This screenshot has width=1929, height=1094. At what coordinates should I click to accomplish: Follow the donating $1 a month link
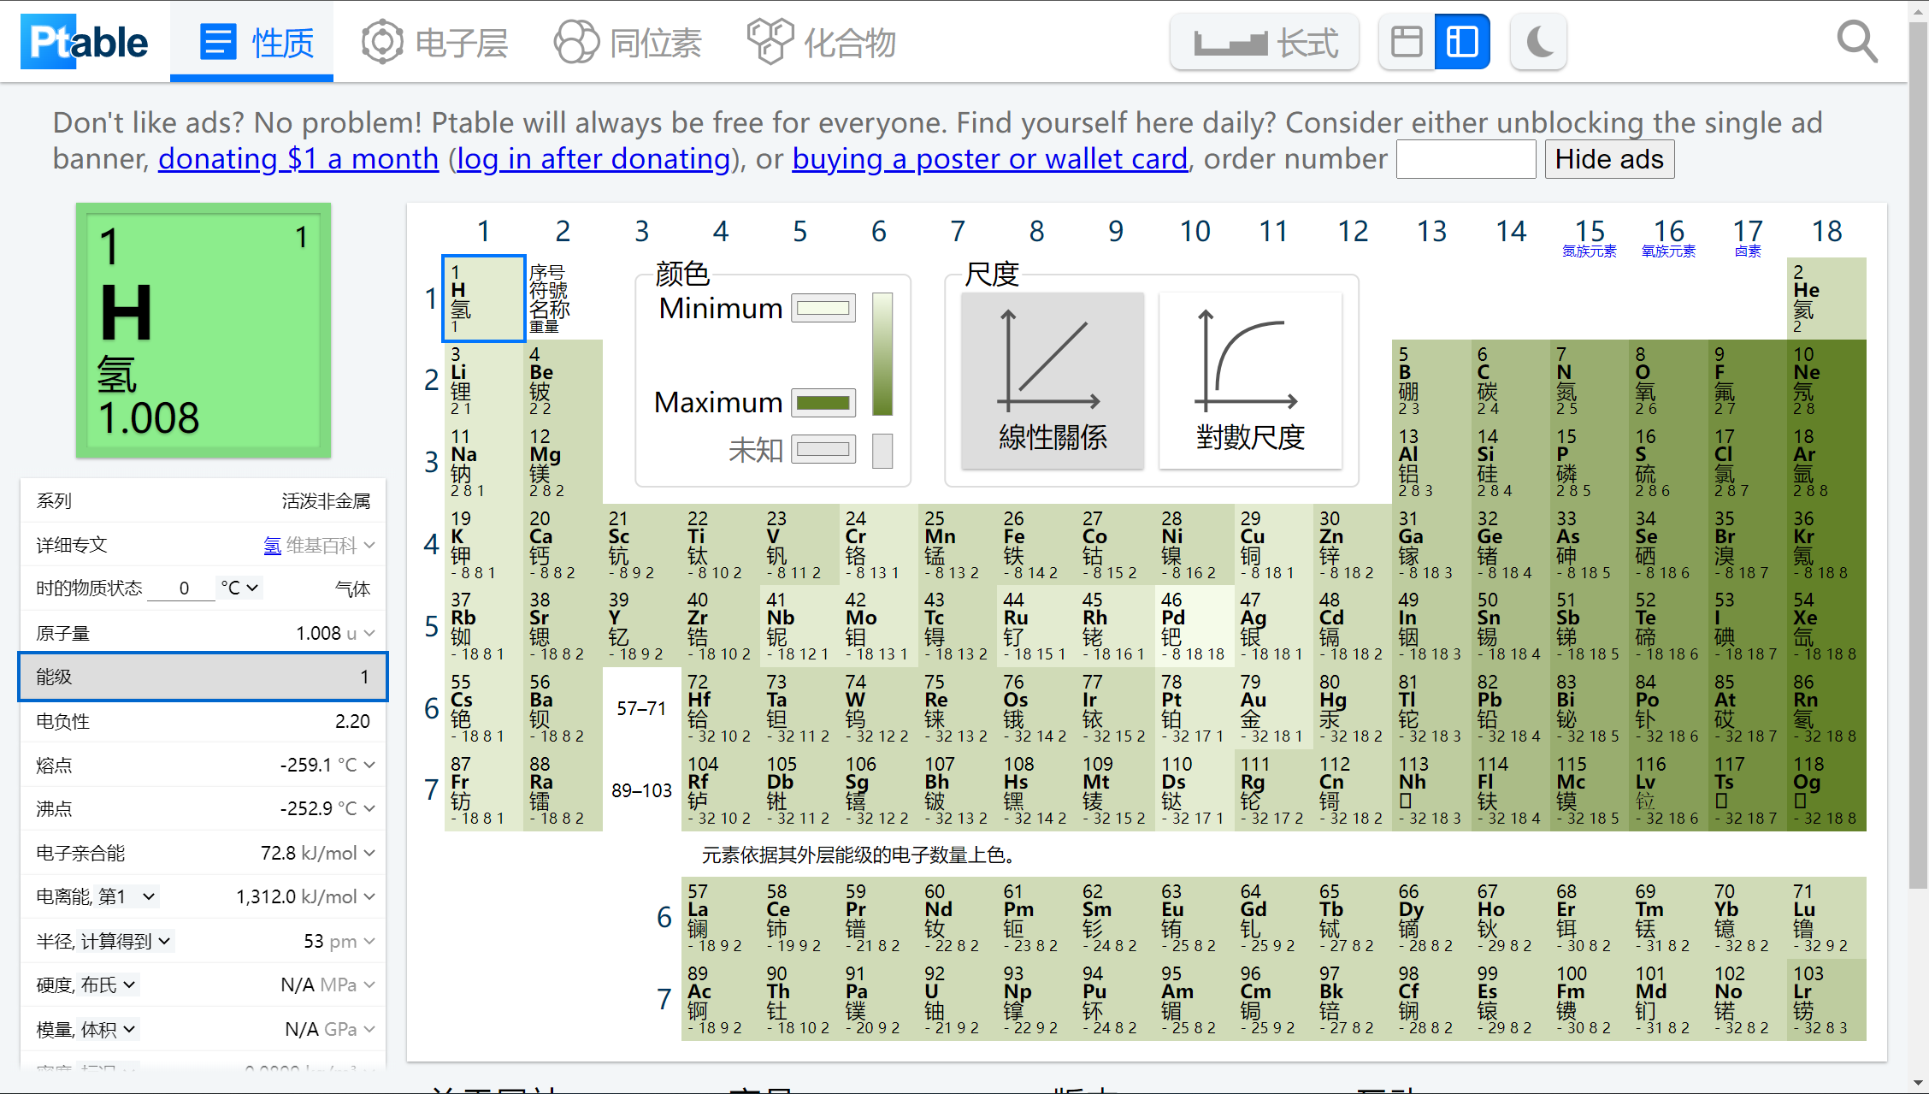coord(298,158)
